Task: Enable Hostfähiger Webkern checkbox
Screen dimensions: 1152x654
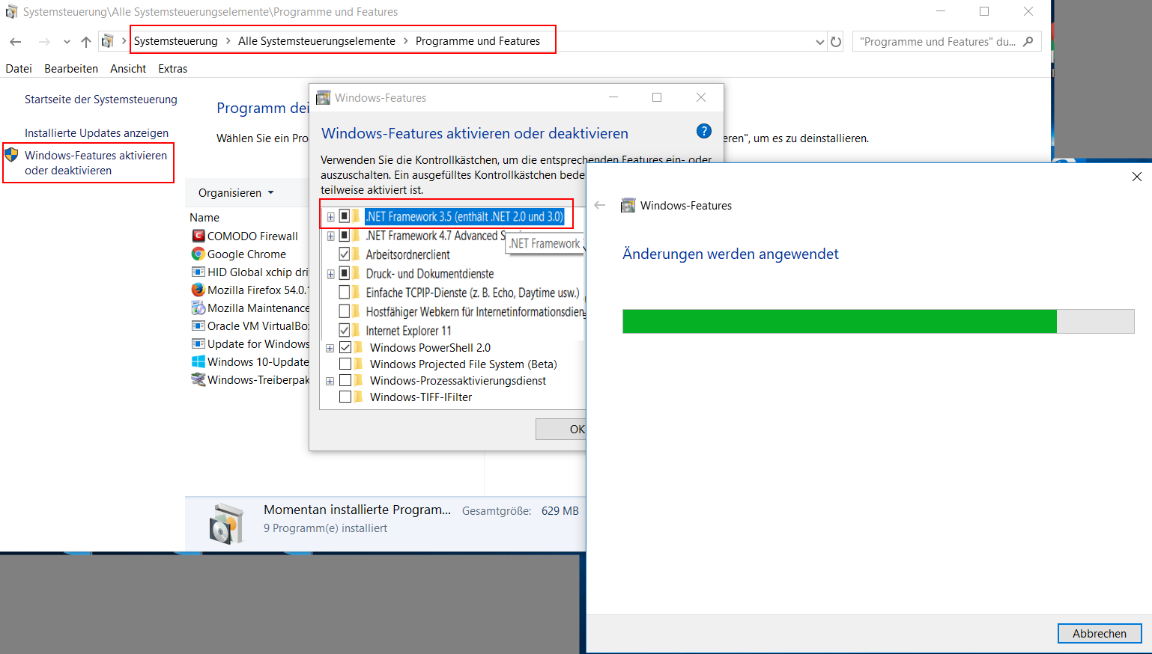Action: (345, 311)
